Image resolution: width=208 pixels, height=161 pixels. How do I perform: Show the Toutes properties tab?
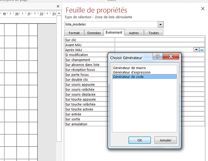click(x=154, y=33)
